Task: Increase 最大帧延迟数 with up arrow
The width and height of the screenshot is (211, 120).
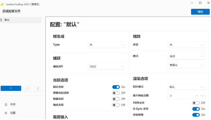Action: point(197,96)
